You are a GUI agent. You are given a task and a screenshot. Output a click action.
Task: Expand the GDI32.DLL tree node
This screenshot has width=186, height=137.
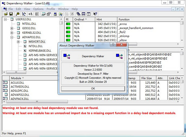12,28
